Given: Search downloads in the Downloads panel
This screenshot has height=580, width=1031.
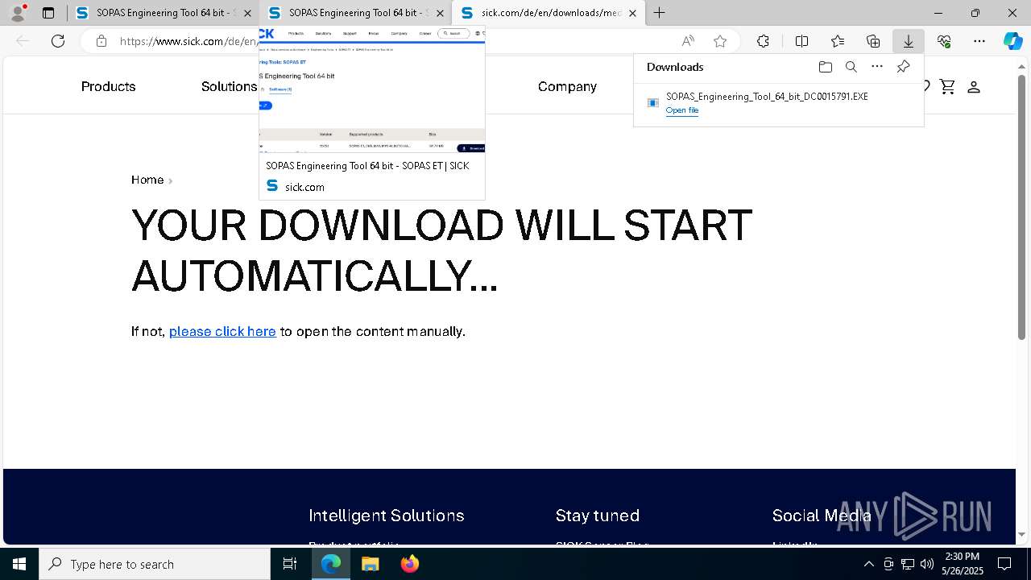Looking at the screenshot, I should coord(851,67).
